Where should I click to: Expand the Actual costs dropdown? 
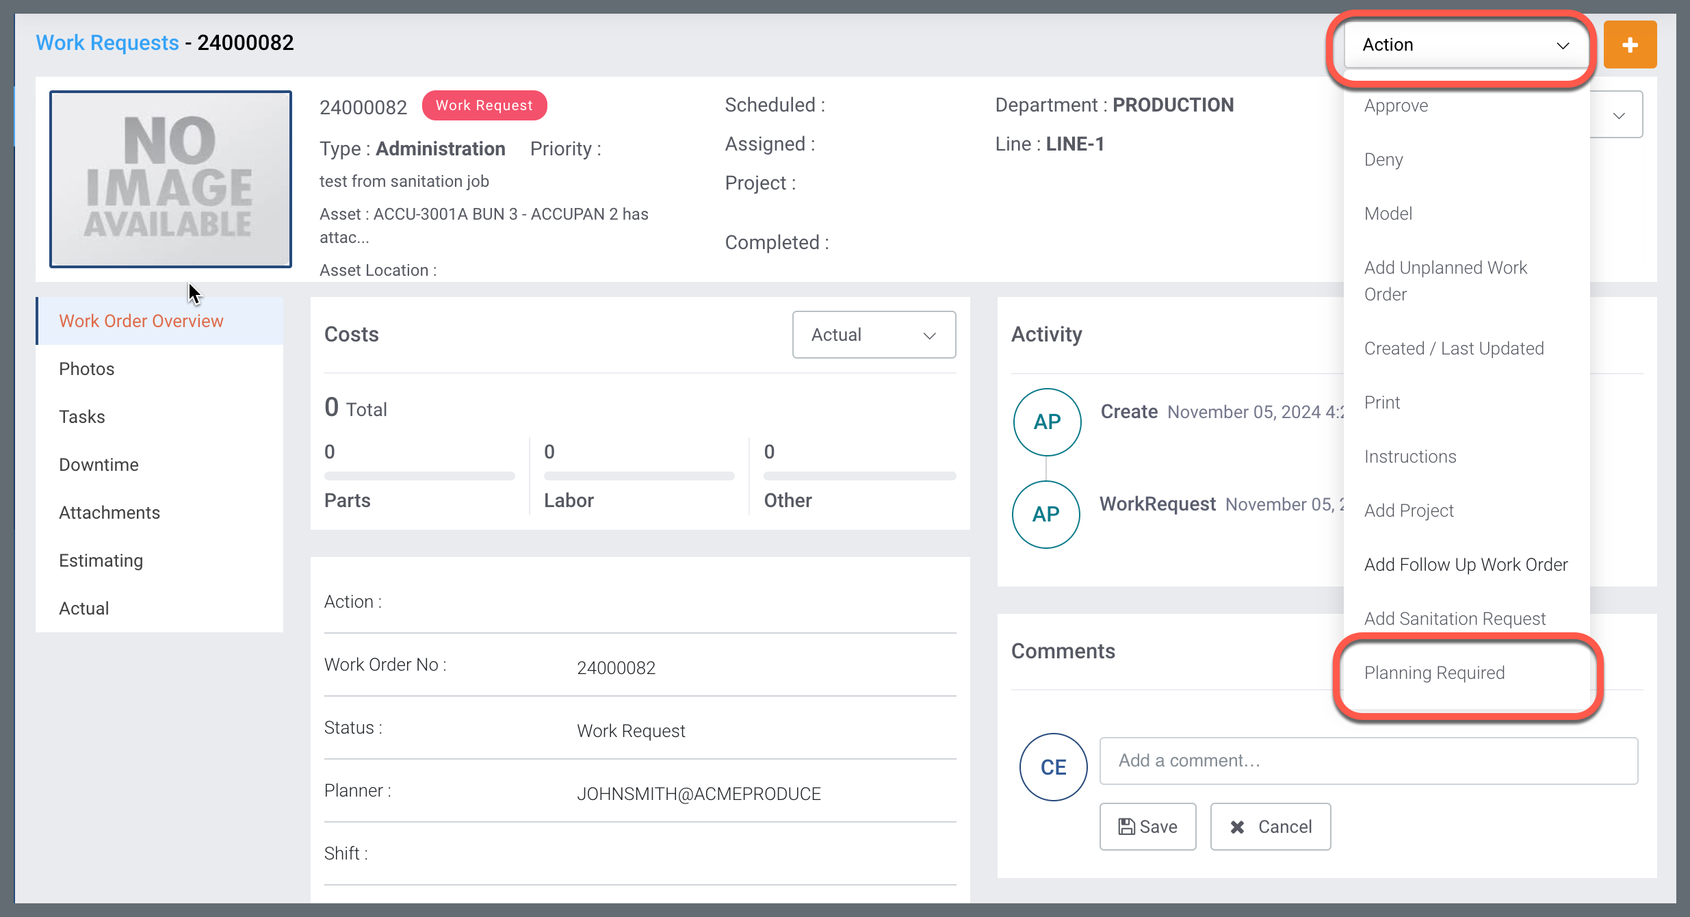(x=873, y=335)
